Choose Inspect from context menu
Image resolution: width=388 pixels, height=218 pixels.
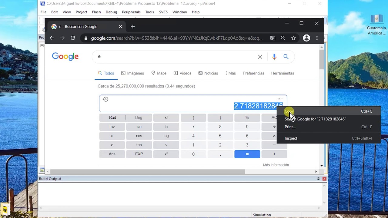coord(329,138)
